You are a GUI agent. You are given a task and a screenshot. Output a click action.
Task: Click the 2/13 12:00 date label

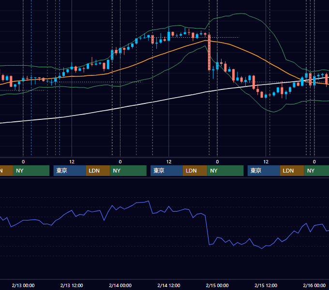click(x=72, y=285)
